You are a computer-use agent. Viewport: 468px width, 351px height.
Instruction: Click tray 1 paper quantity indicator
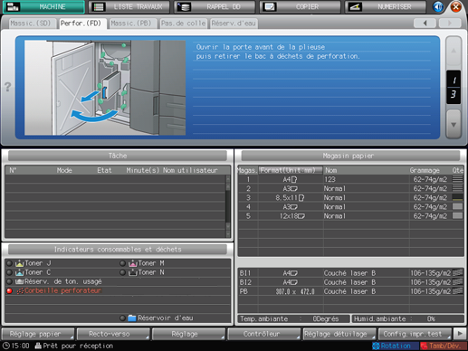click(458, 179)
